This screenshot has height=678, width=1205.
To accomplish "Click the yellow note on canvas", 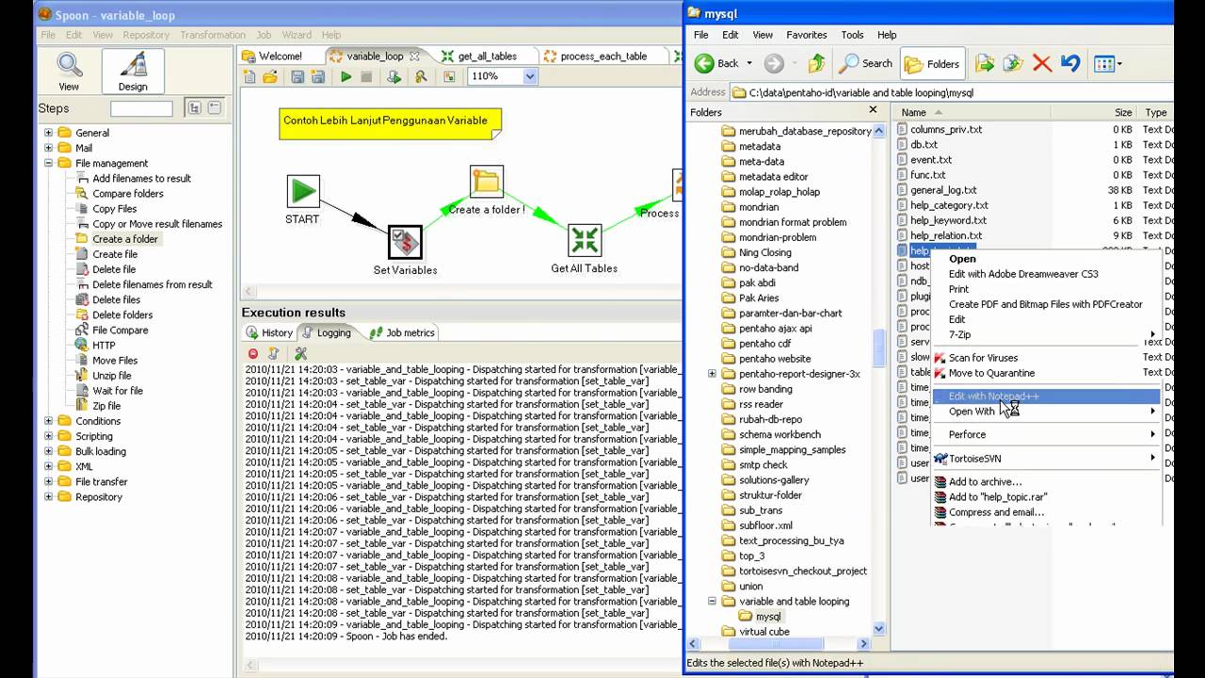I will pyautogui.click(x=390, y=123).
